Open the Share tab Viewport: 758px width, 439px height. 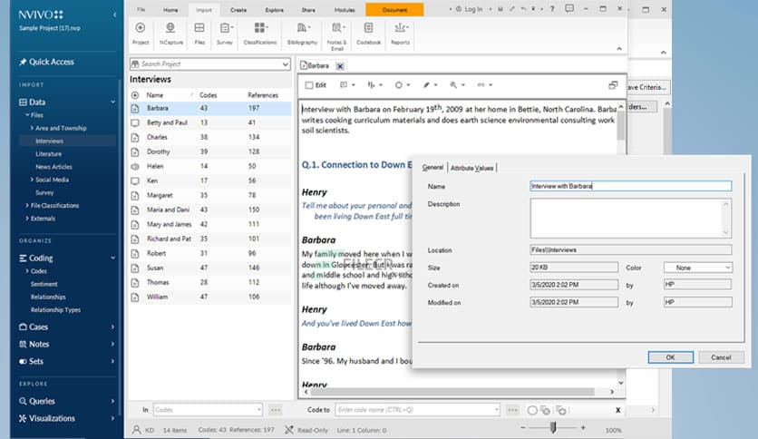coord(308,10)
